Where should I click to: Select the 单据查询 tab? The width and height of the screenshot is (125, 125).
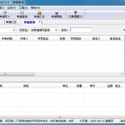coord(30,22)
